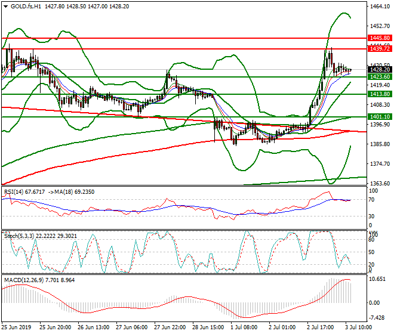
Task: Select the green 1413.80 level label
Action: pyautogui.click(x=380, y=94)
